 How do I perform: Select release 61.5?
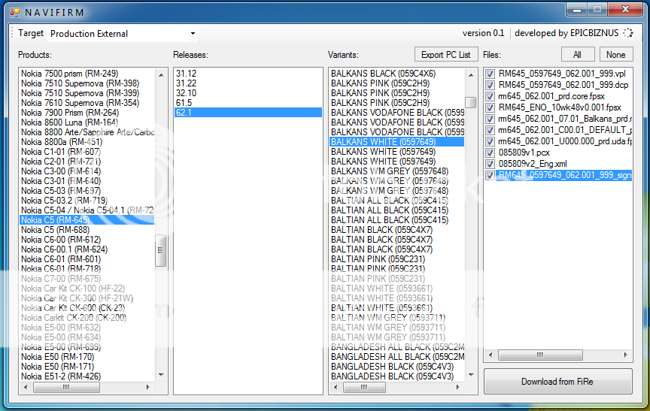(x=248, y=103)
